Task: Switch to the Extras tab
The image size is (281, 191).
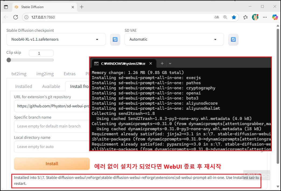Action: (x=70, y=74)
